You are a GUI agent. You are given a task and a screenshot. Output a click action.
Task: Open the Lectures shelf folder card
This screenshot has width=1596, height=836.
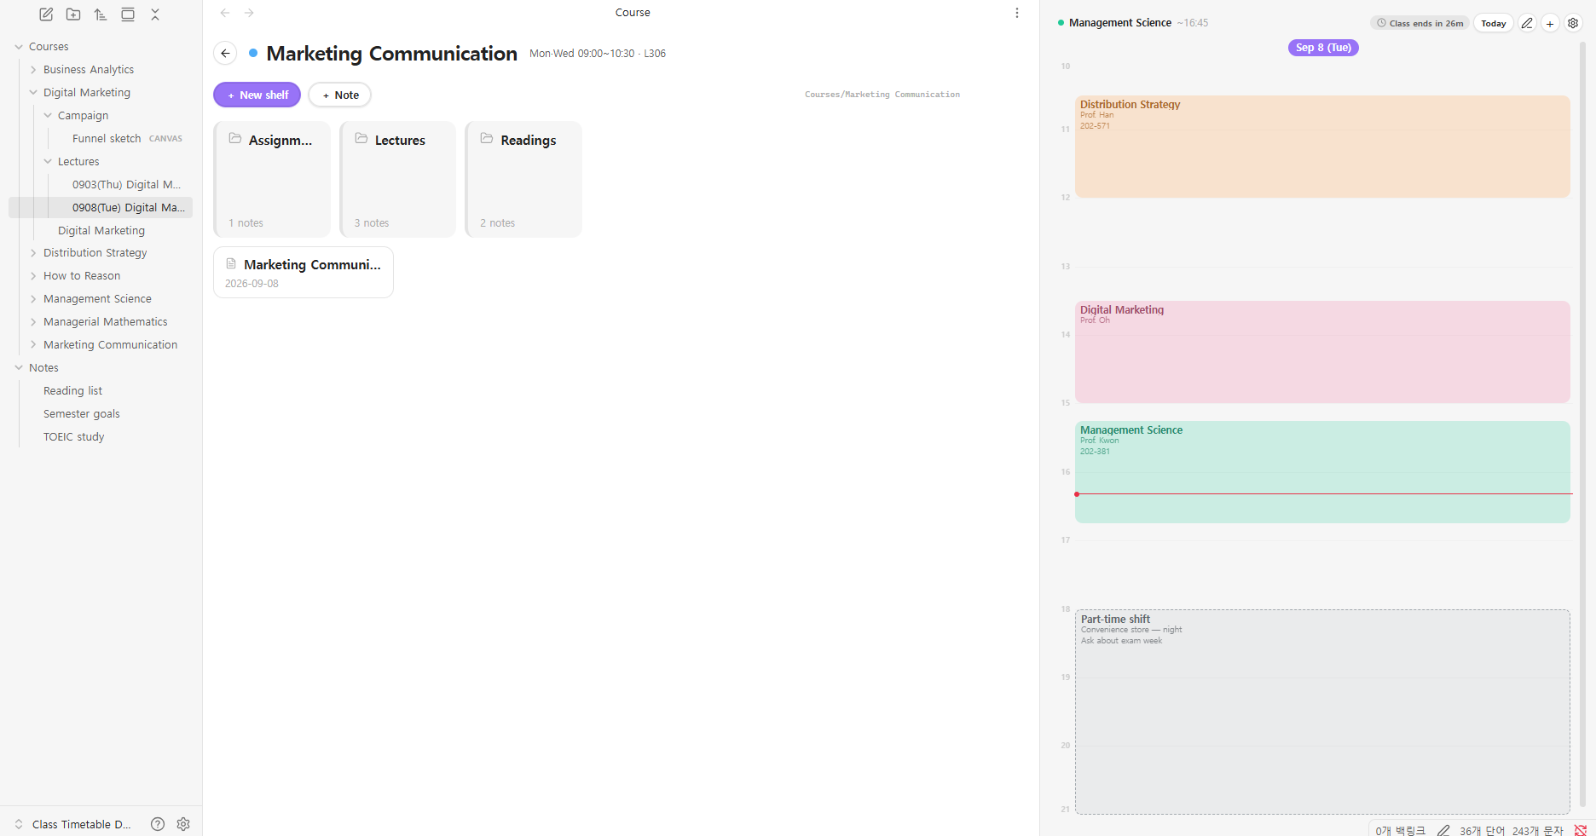(x=398, y=179)
